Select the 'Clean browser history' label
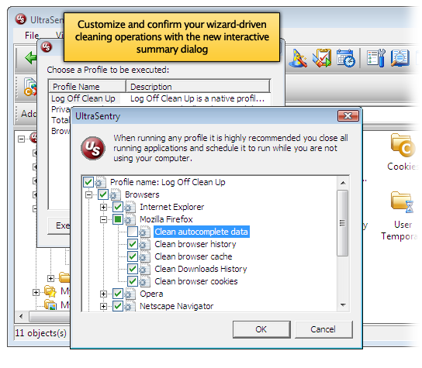 pyautogui.click(x=195, y=244)
